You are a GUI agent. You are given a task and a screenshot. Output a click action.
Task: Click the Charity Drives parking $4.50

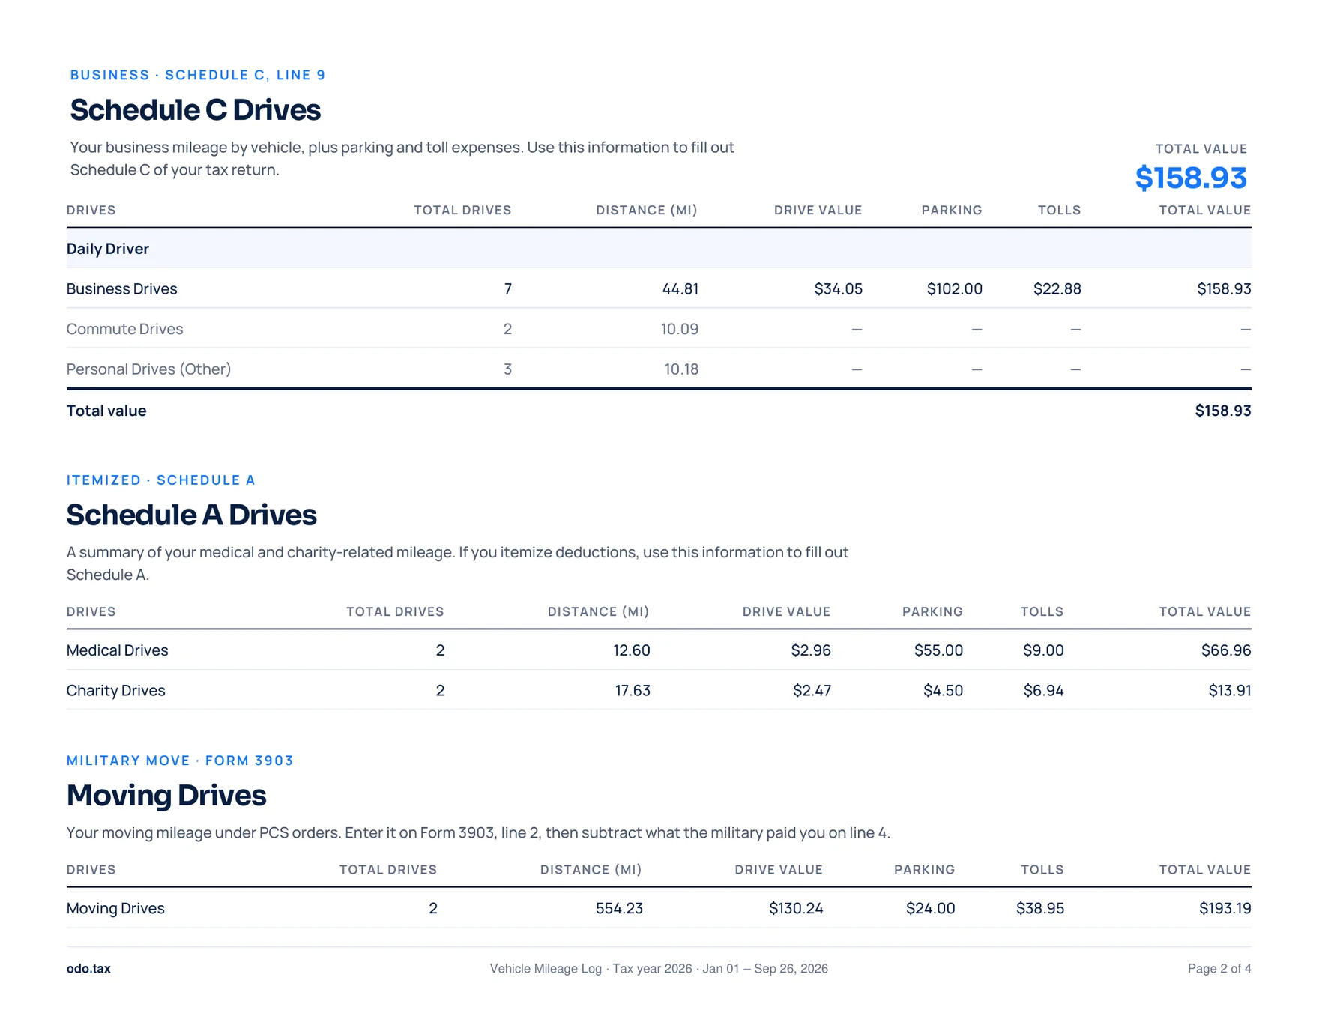[943, 691]
